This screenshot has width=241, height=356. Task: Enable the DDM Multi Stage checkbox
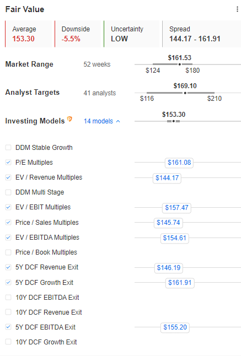coord(8,192)
